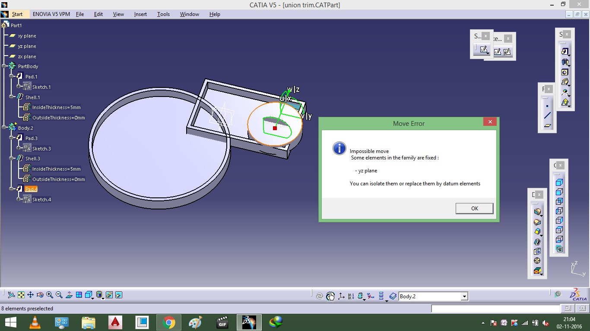Select the Plane tool in Reference Elements
The width and height of the screenshot is (590, 331).
pos(547,125)
